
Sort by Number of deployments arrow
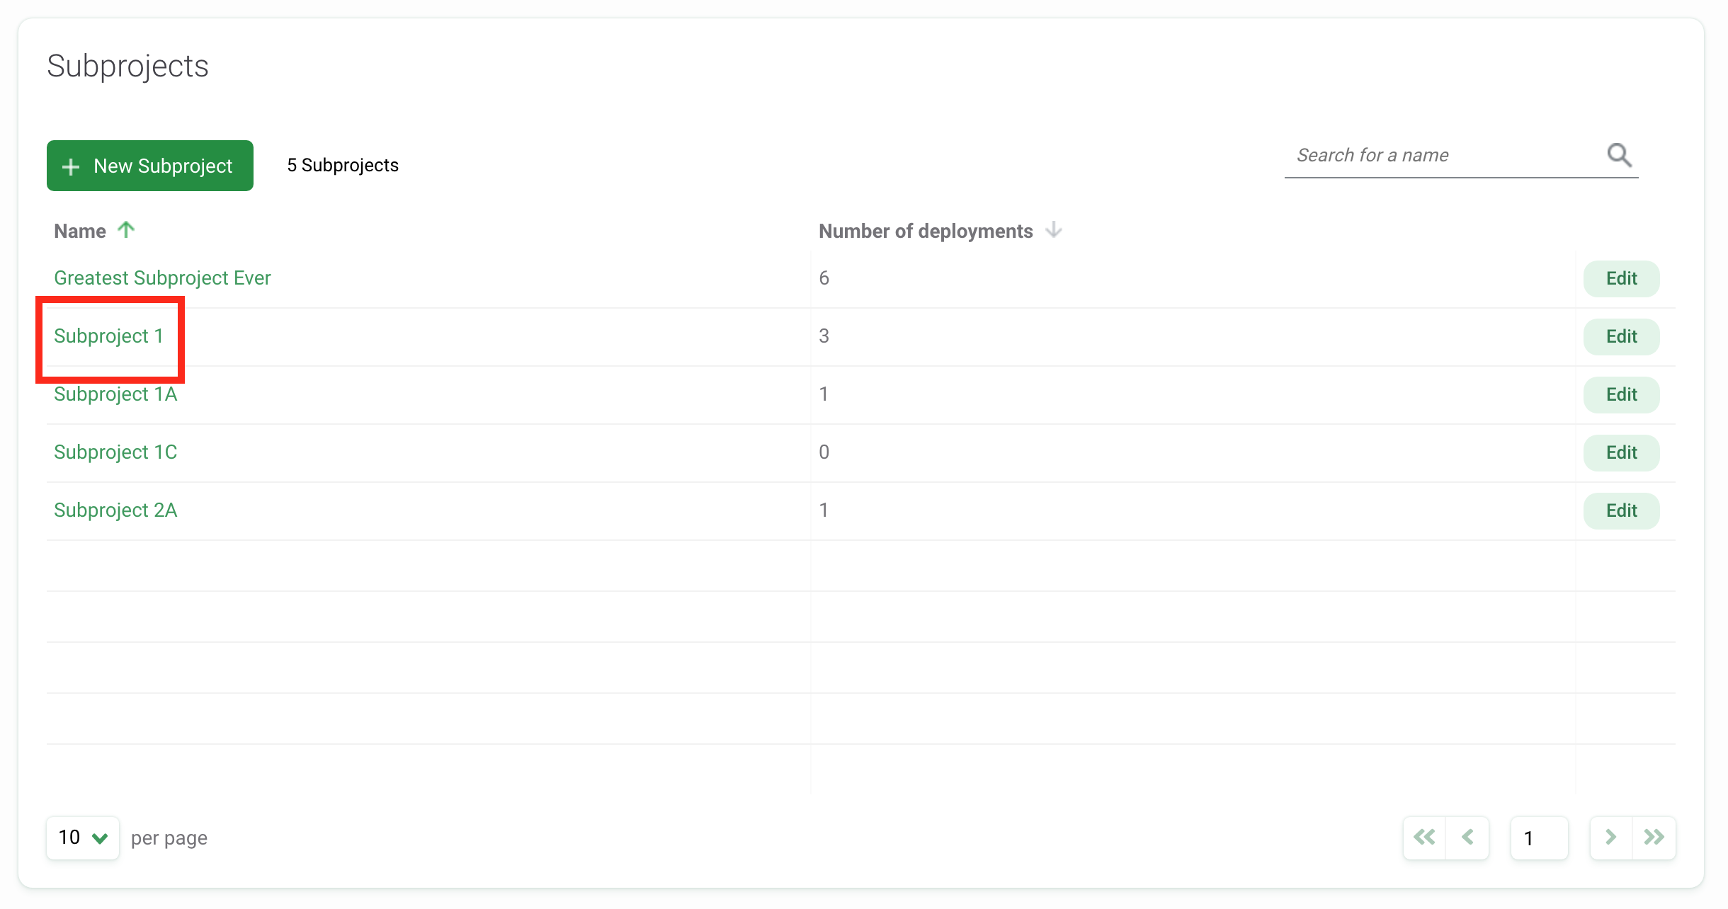[x=1054, y=230]
